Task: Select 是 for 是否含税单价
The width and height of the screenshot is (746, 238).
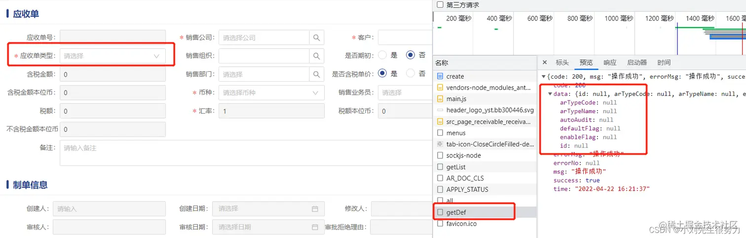Action: coord(382,74)
